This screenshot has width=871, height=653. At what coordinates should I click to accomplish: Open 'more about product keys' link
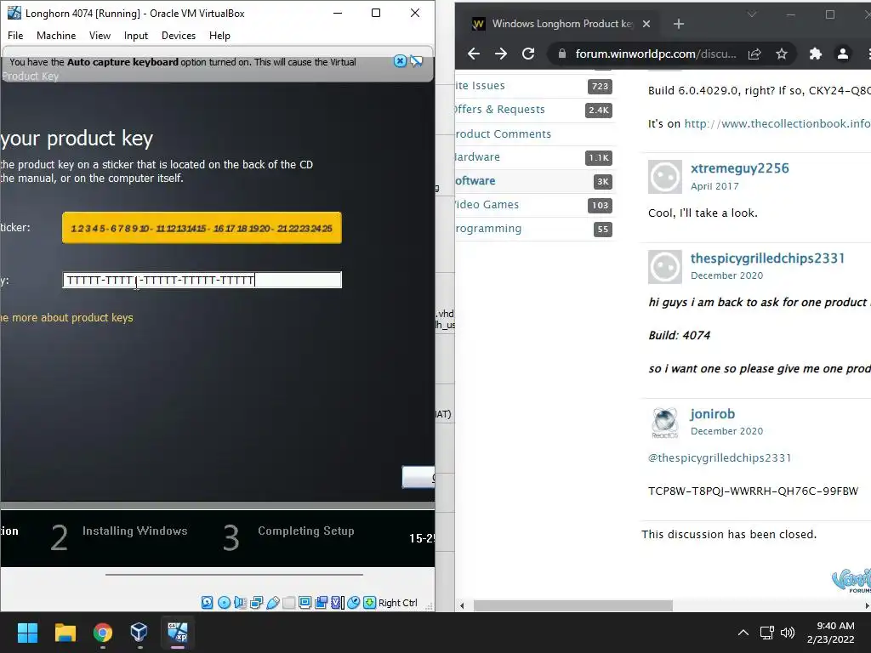tap(66, 318)
